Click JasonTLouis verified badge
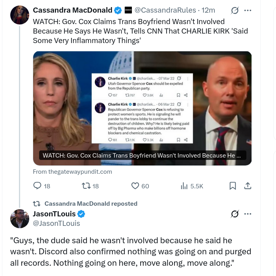This screenshot has width=276, height=276. tap(81, 214)
